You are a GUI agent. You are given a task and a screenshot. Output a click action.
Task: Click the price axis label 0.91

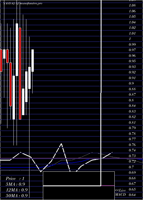click(x=132, y=78)
